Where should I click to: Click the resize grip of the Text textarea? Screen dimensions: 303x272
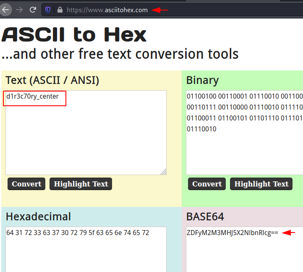164,172
